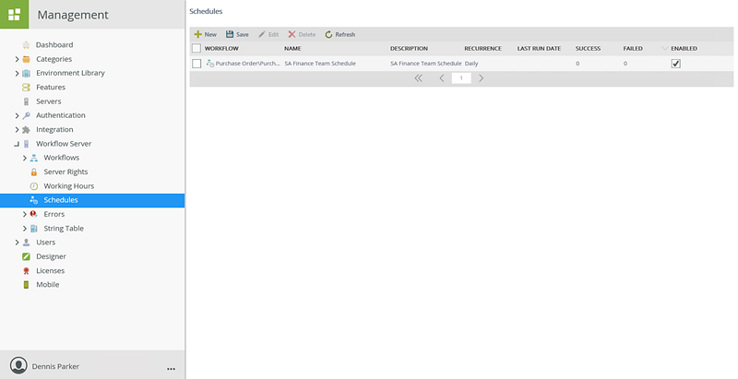Image resolution: width=738 pixels, height=379 pixels.
Task: Click the green Designer icon
Action: 27,256
